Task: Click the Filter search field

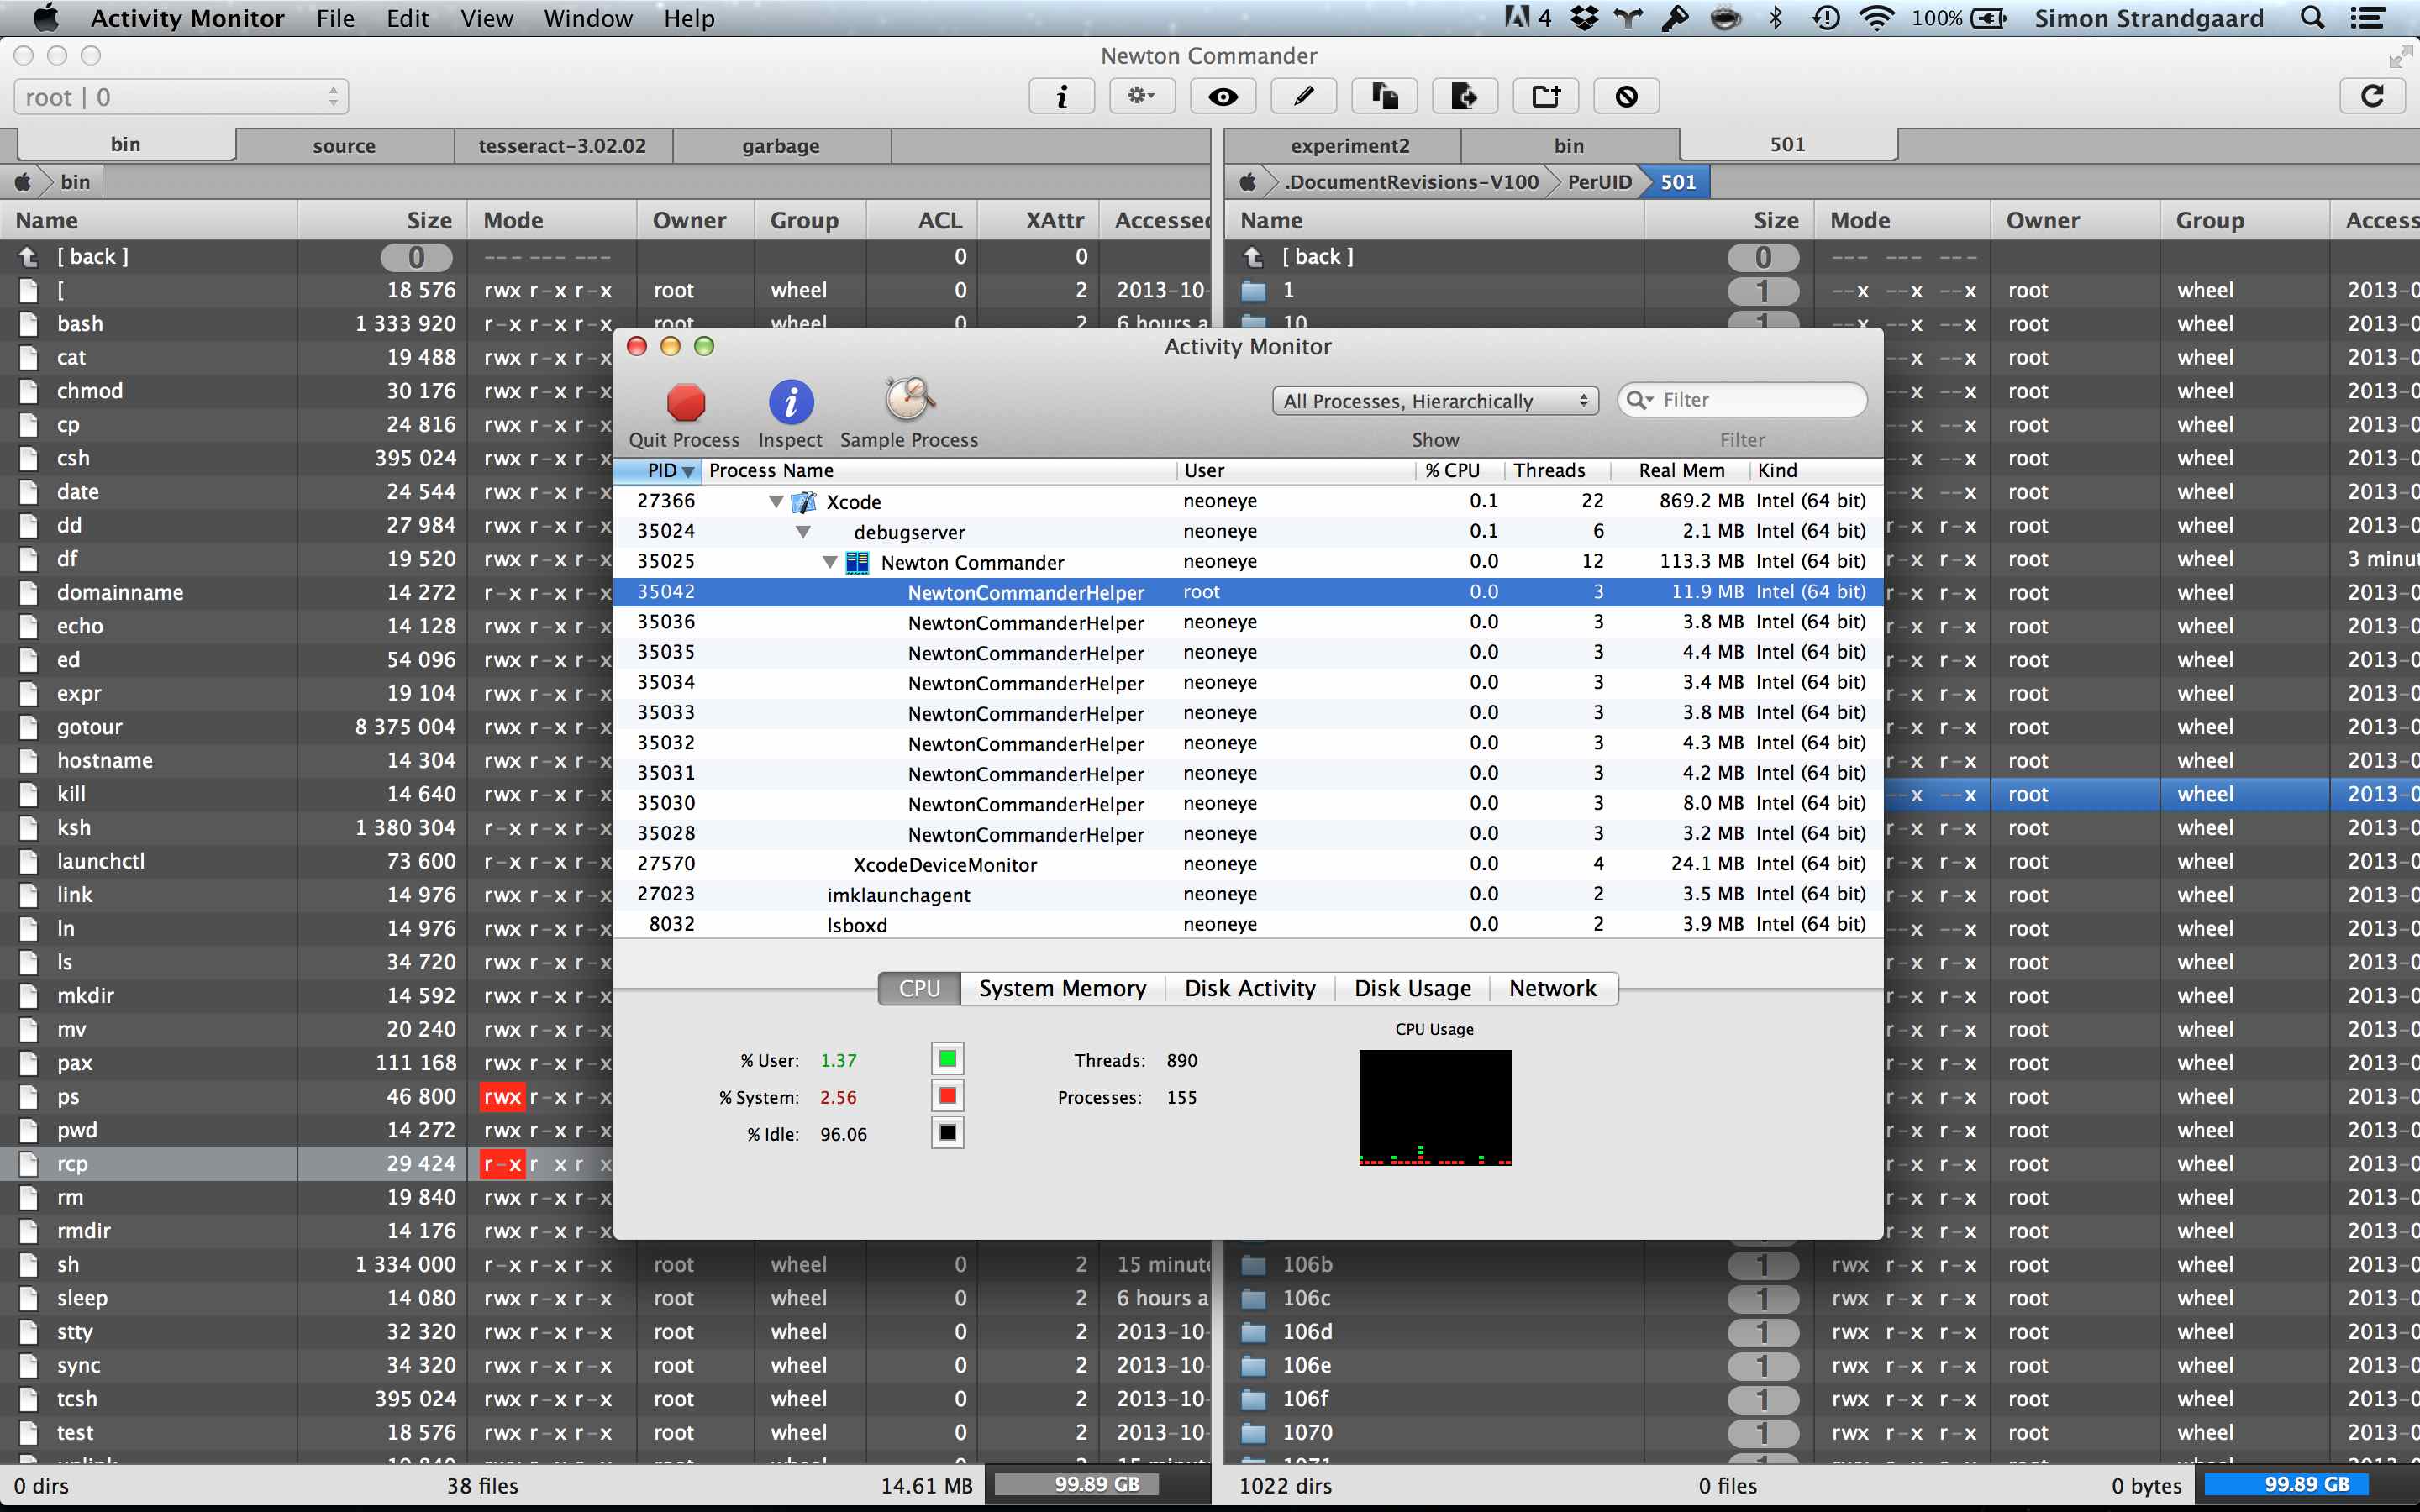Action: (x=1742, y=400)
